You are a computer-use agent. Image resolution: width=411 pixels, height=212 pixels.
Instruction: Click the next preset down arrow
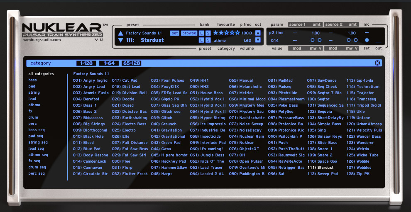tap(120, 40)
